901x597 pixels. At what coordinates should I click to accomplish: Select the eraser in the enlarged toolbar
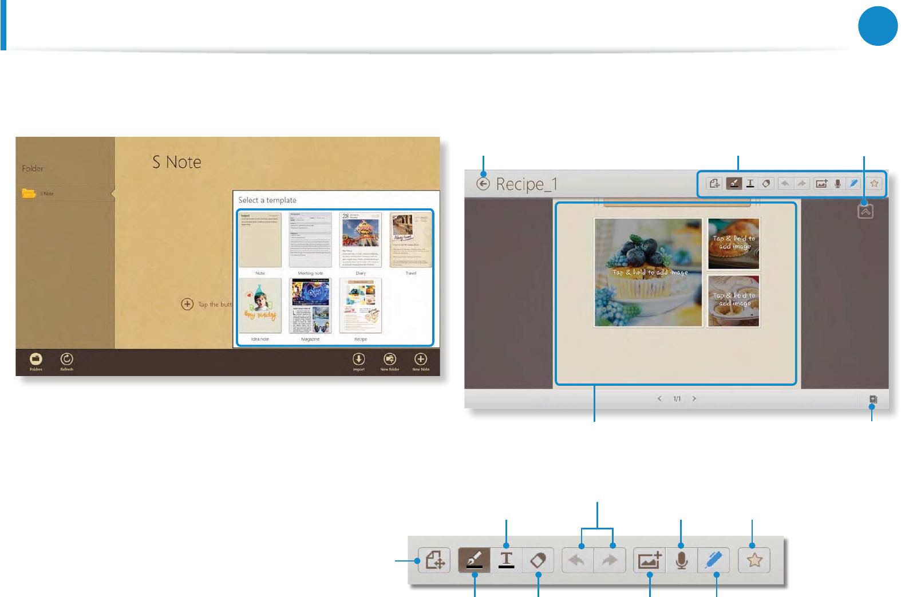538,560
